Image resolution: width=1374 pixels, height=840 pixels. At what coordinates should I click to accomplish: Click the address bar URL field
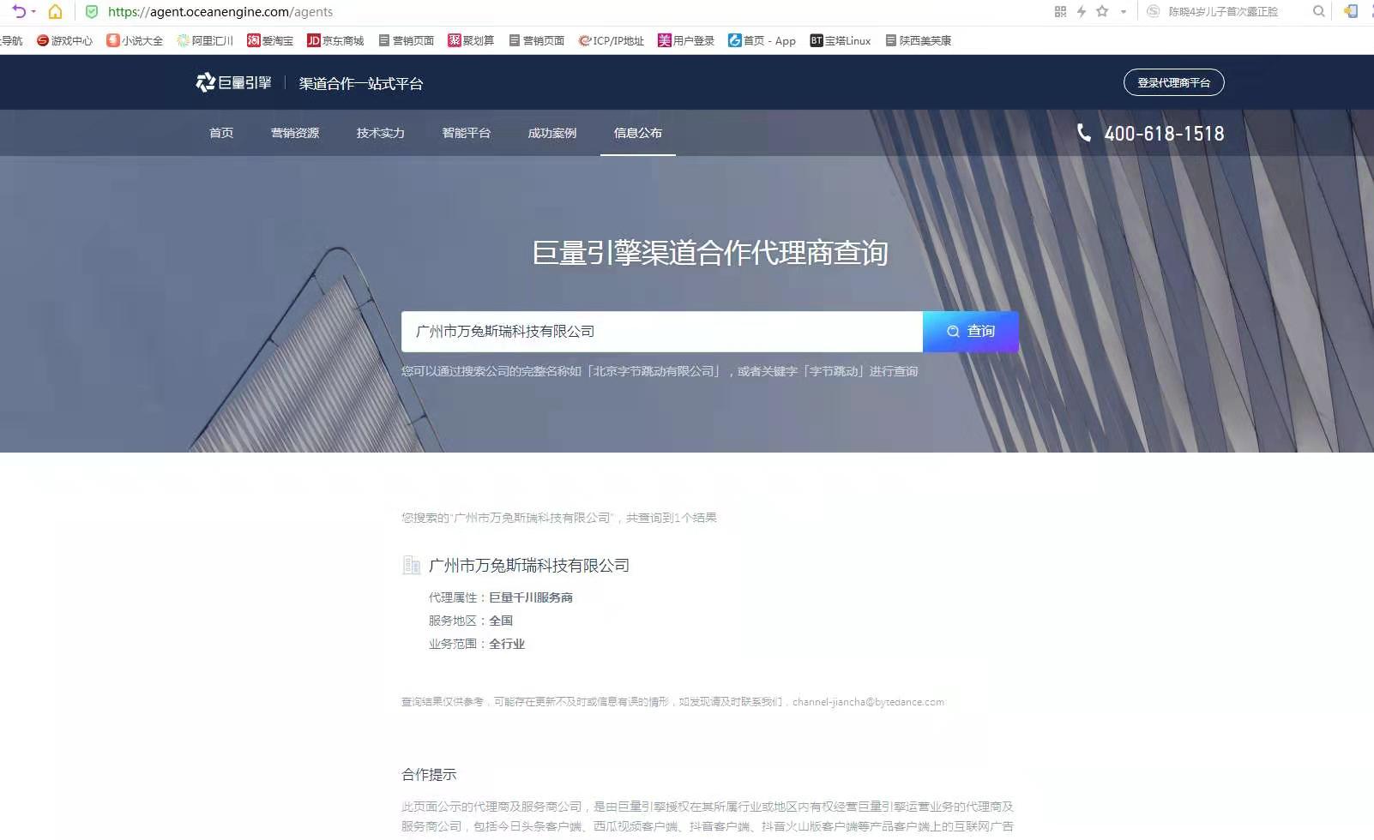pos(220,12)
